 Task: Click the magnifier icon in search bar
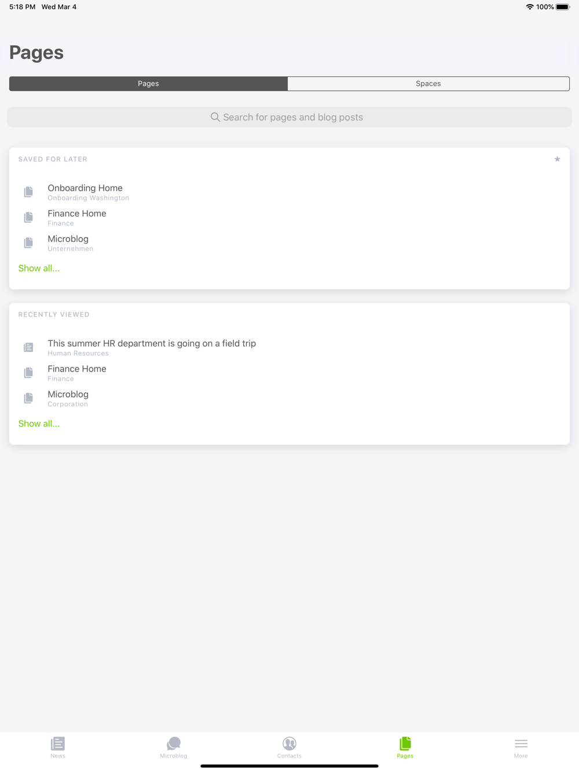(215, 117)
